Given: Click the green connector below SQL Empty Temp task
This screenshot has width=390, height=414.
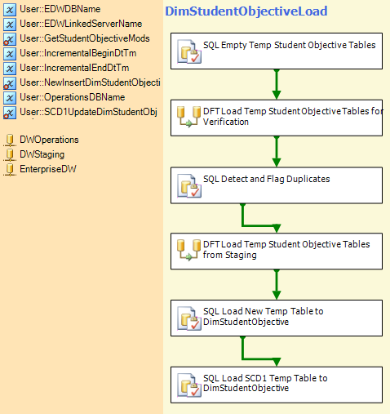Looking at the screenshot, I should pos(277,84).
